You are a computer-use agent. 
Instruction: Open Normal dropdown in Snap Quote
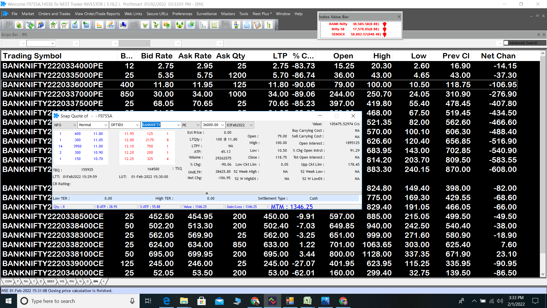pyautogui.click(x=105, y=125)
